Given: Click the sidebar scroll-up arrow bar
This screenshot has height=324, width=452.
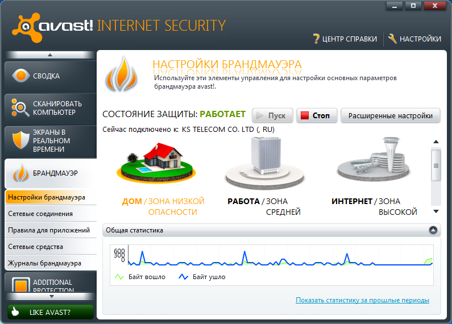Looking at the screenshot, I should (50, 55).
